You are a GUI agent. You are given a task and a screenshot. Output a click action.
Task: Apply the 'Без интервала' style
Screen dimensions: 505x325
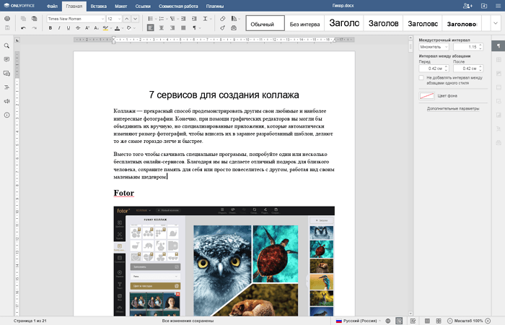[304, 24]
